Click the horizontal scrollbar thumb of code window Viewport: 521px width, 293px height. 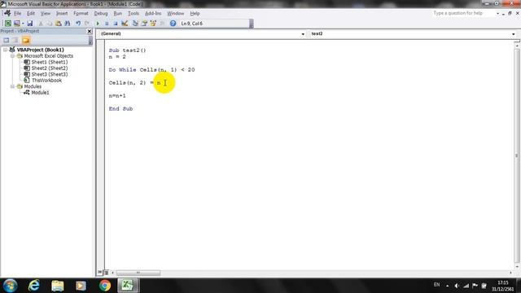click(x=138, y=273)
